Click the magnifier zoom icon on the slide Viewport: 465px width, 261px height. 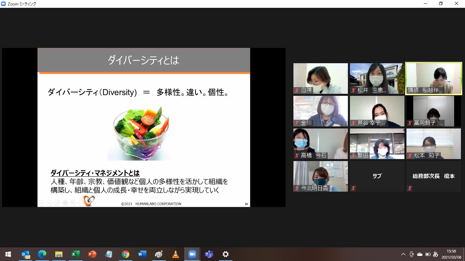pos(73,203)
